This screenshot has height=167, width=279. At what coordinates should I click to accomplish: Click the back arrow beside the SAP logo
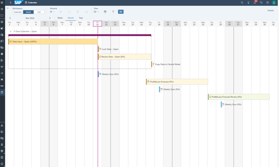coord(10,2)
